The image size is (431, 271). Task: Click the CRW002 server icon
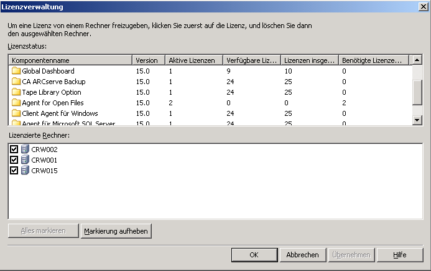point(25,150)
